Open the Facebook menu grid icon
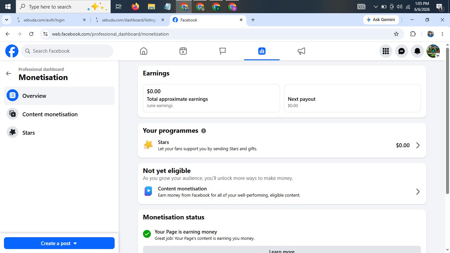 pyautogui.click(x=386, y=51)
